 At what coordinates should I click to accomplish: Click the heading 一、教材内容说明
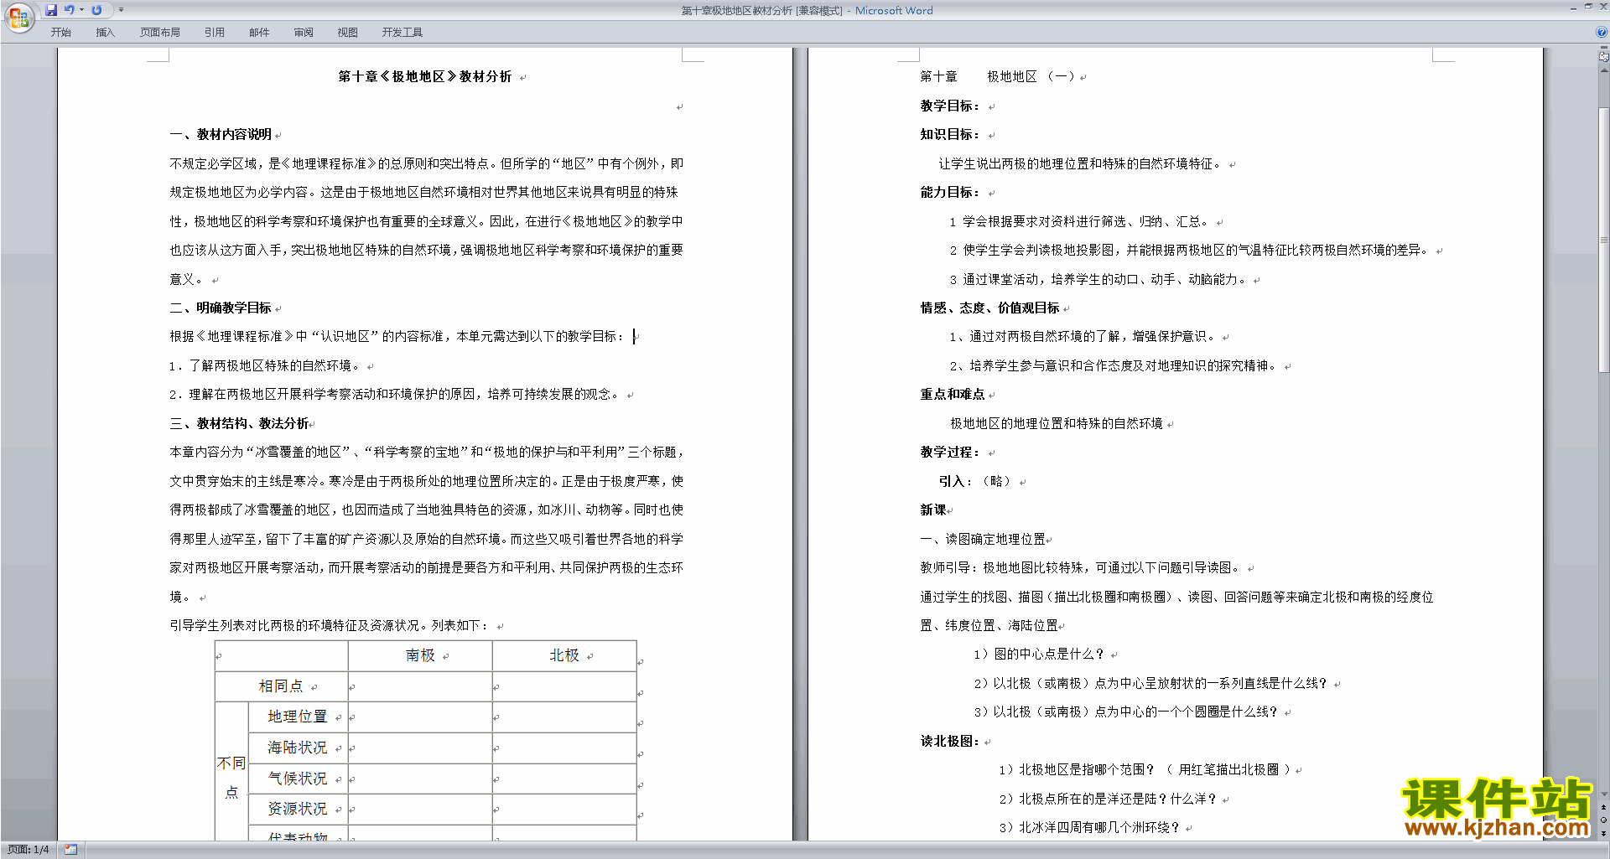(x=221, y=134)
